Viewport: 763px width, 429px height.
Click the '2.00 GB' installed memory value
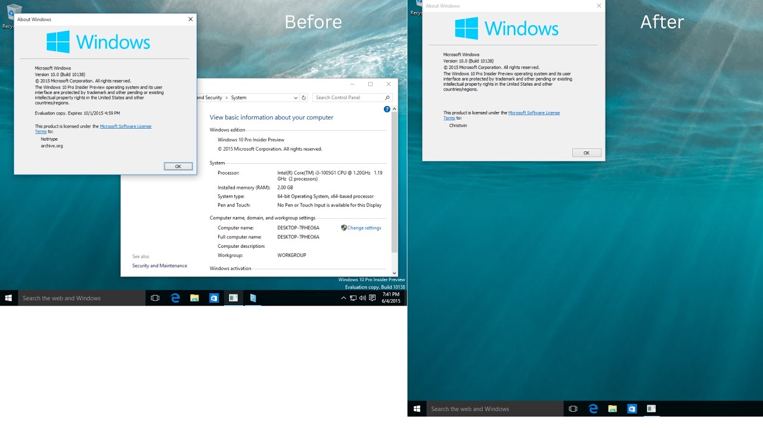coord(286,188)
